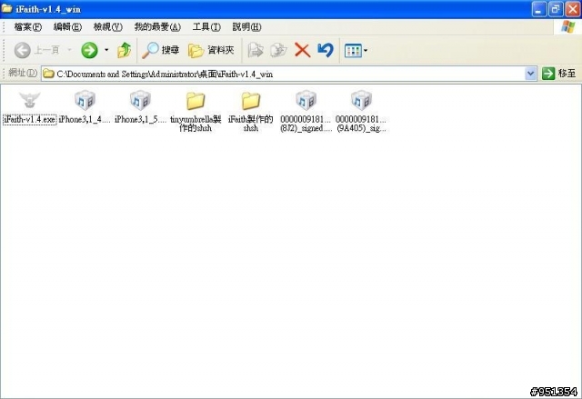Open the 編輯(E) menu
582x399 pixels.
pos(67,26)
